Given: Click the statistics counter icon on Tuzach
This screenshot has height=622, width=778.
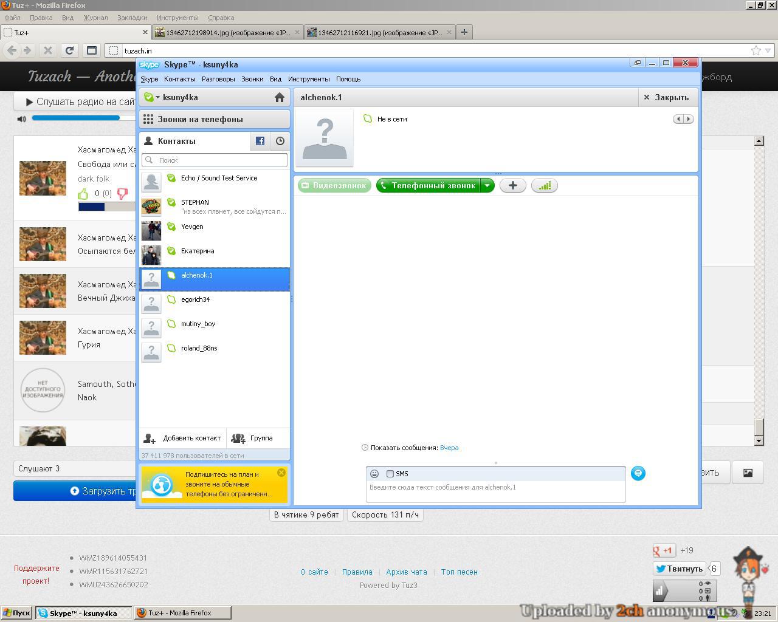Looking at the screenshot, I should click(685, 590).
